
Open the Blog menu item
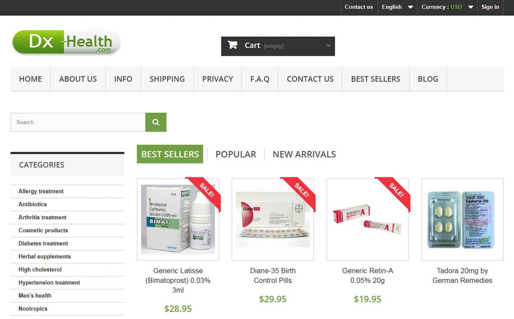pyautogui.click(x=428, y=79)
